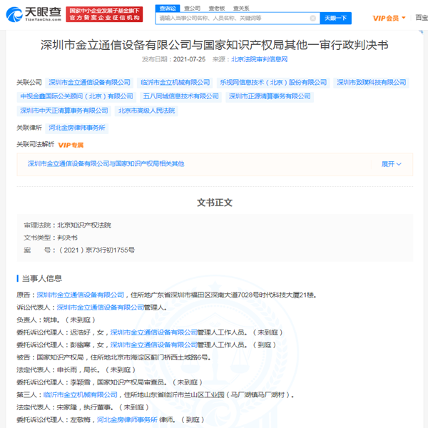Select the 查公司 tab
Image resolution: width=428 pixels, height=428 pixels.
pos(192,9)
